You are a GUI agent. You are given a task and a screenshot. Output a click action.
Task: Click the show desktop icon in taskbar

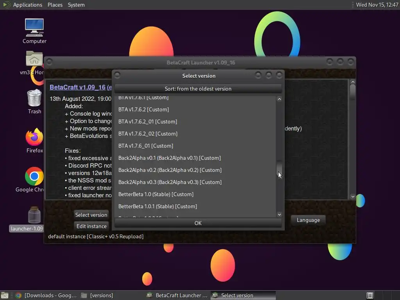coord(5,295)
